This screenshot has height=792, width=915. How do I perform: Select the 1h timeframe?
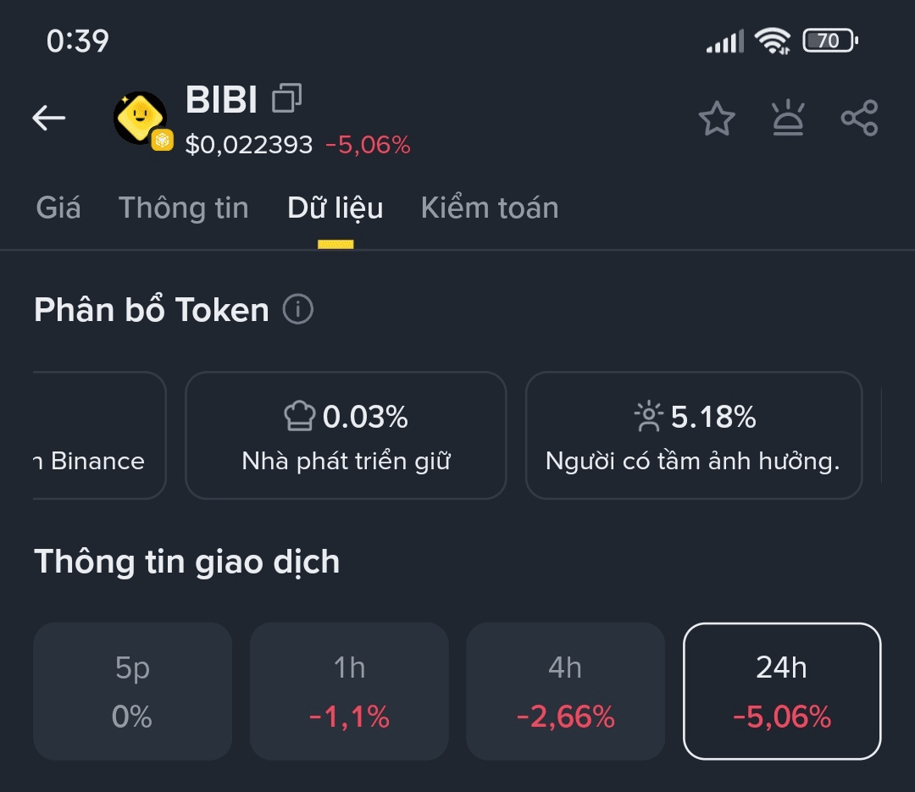pyautogui.click(x=349, y=691)
